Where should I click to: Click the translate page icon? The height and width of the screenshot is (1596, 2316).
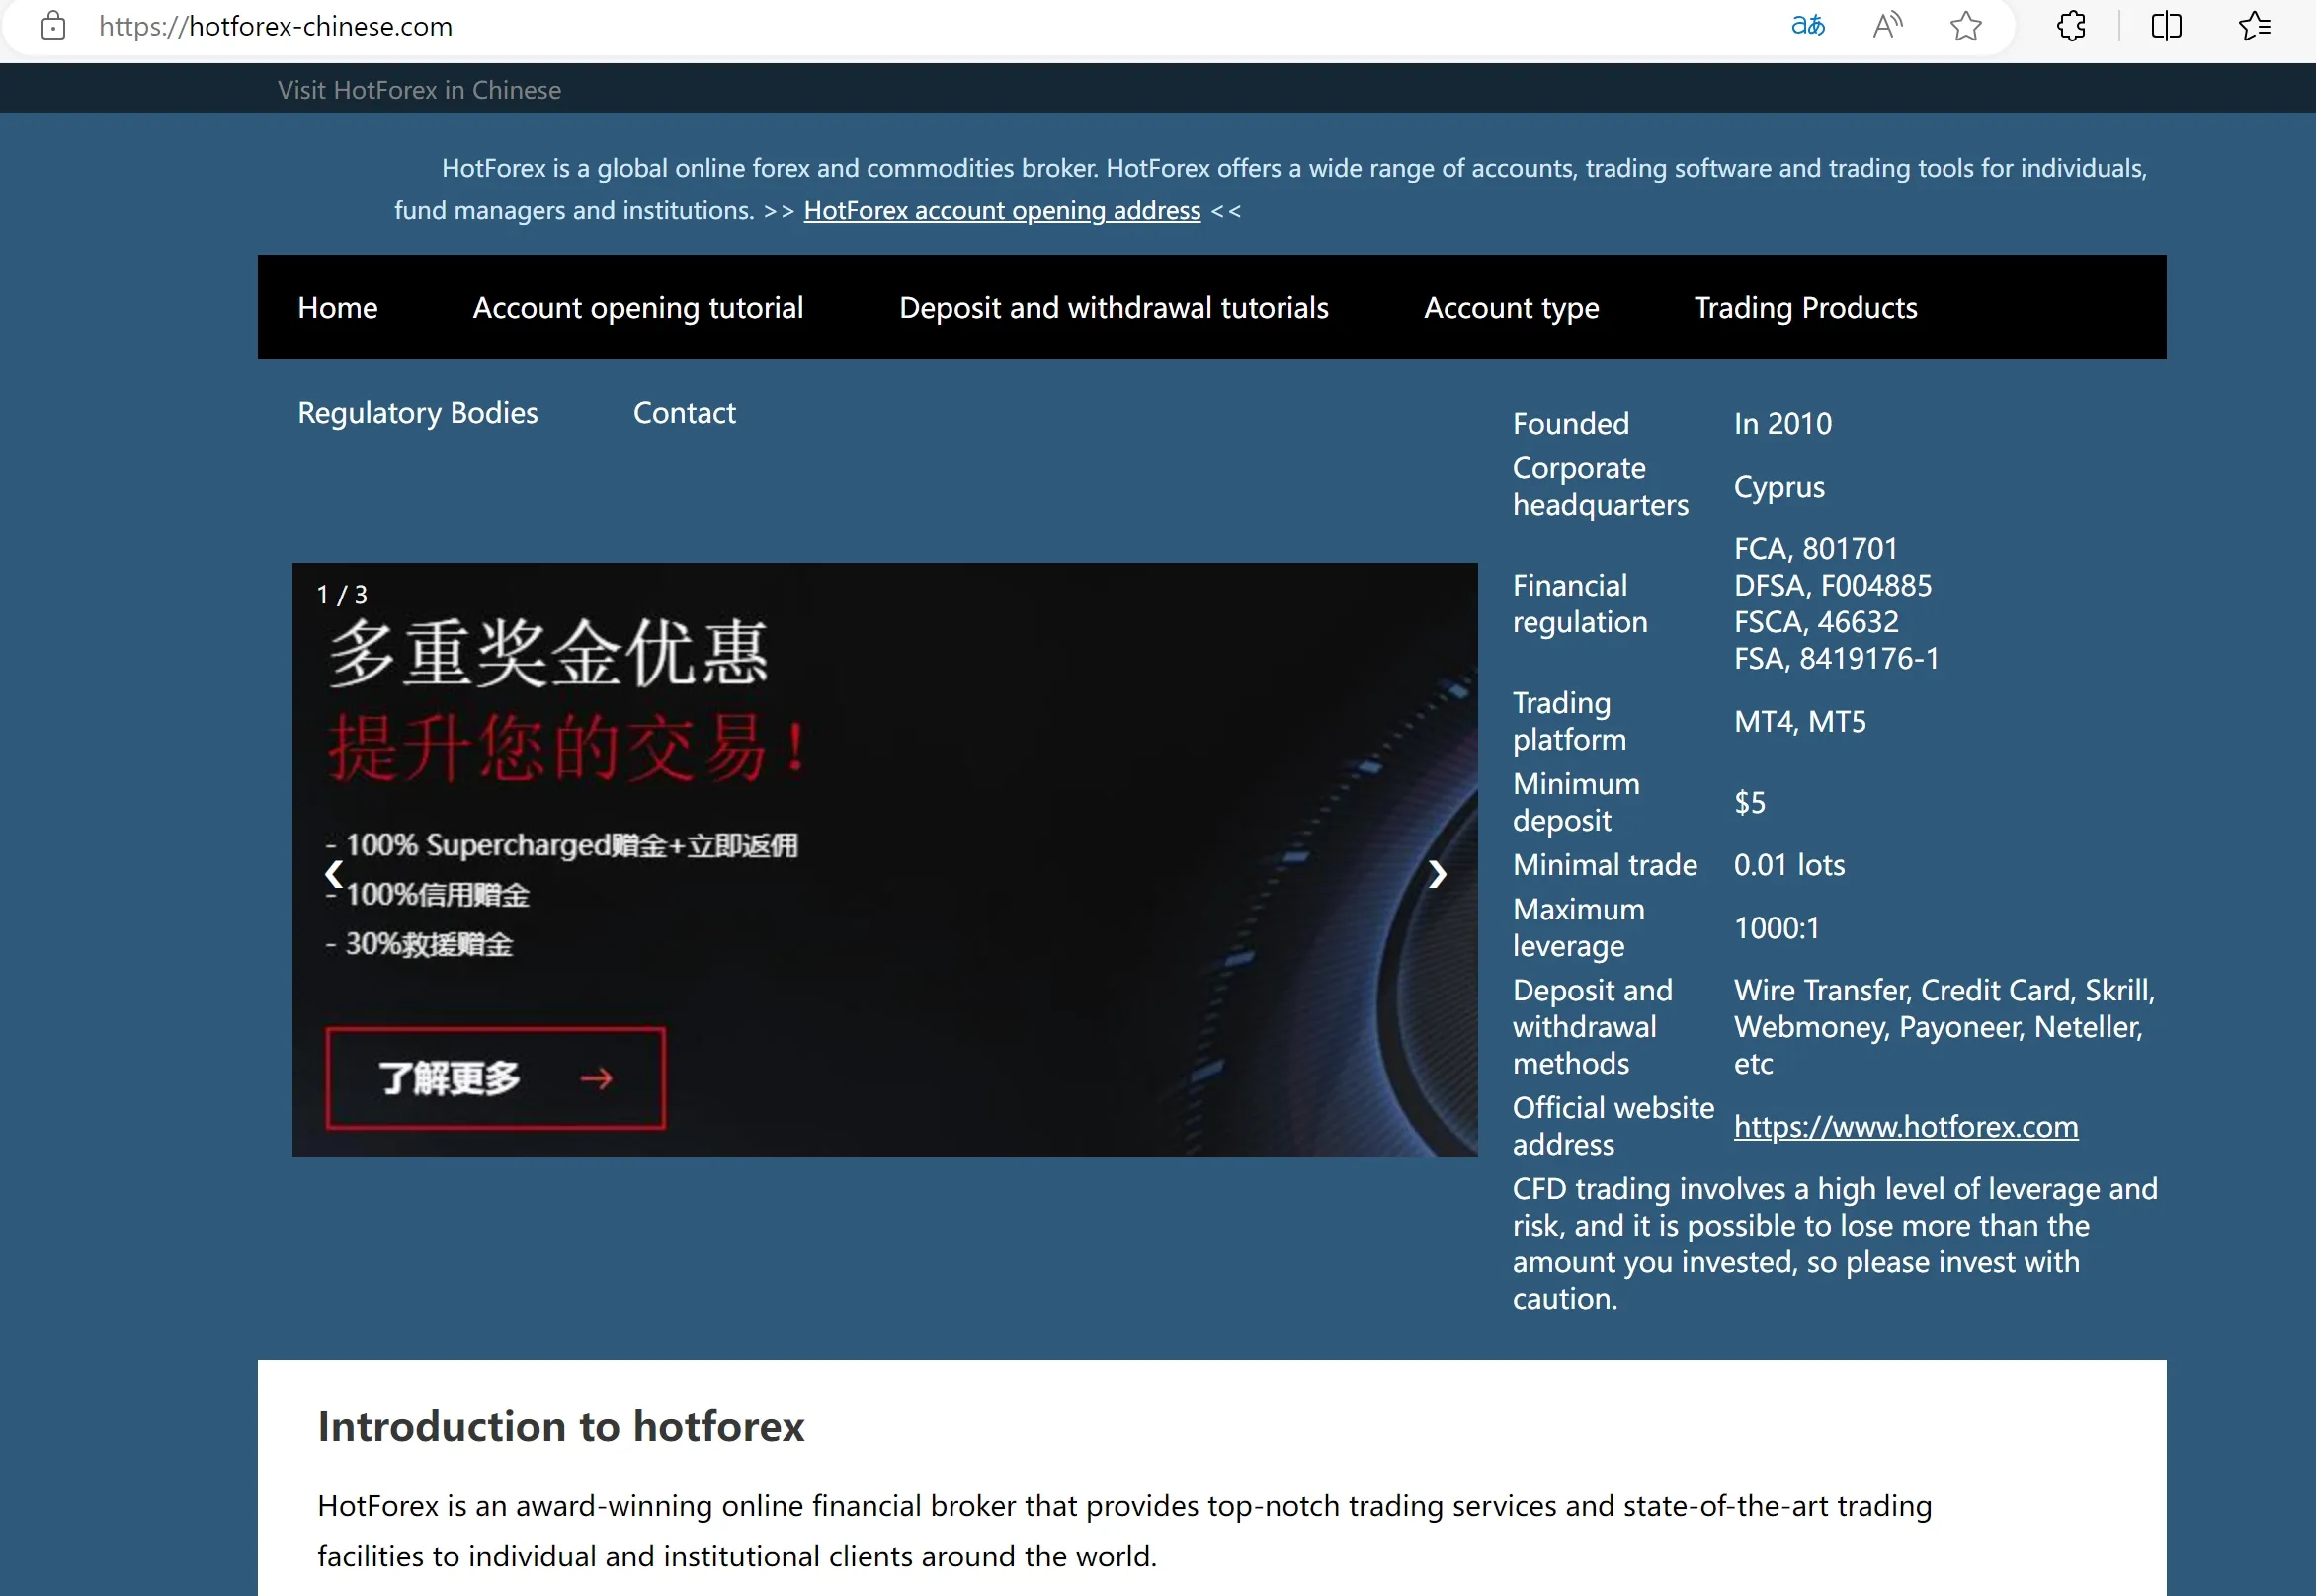[1808, 26]
